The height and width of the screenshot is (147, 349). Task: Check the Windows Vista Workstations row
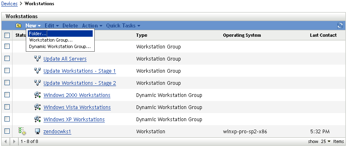tap(7, 107)
